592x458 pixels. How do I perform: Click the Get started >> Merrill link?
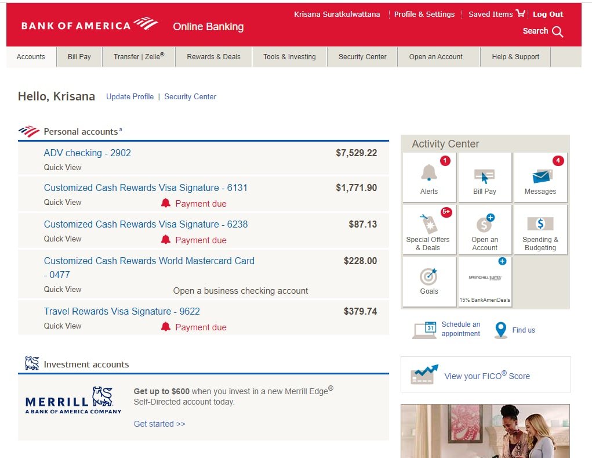159,424
